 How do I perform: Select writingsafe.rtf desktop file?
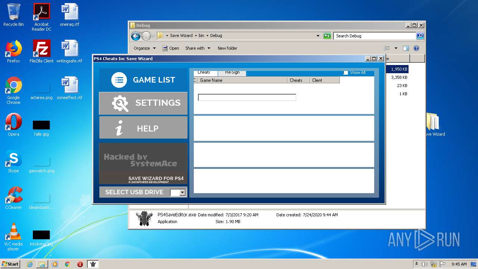(69, 52)
